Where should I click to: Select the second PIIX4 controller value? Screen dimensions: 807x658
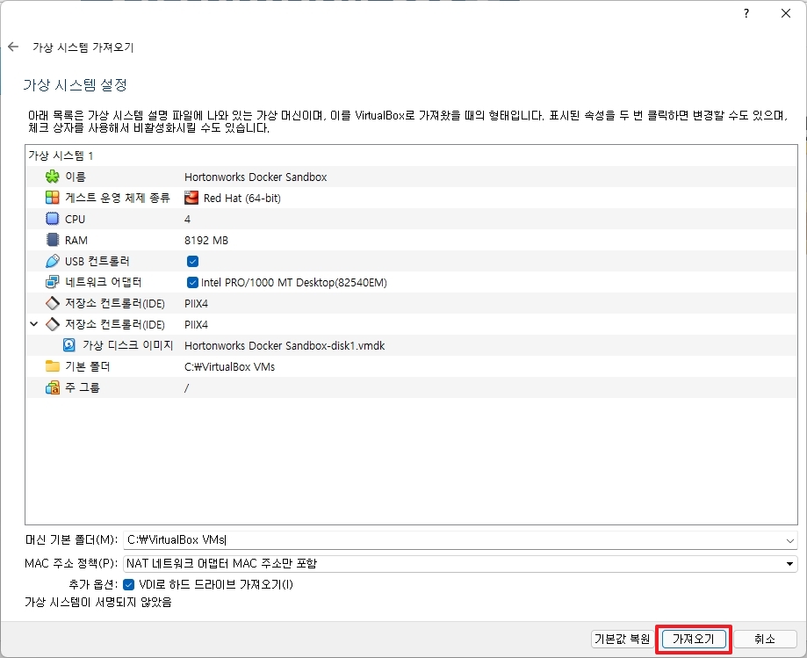[x=196, y=325]
